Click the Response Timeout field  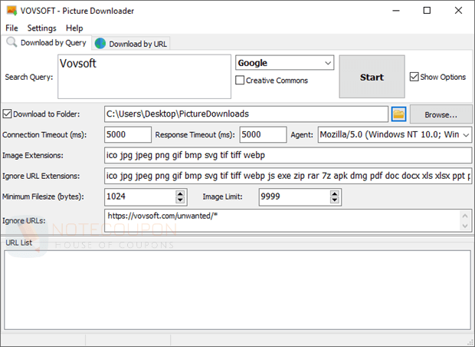coord(263,134)
